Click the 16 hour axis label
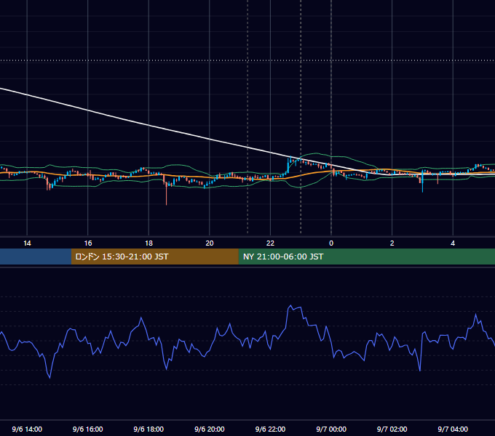Image resolution: width=495 pixels, height=436 pixels. tap(88, 243)
